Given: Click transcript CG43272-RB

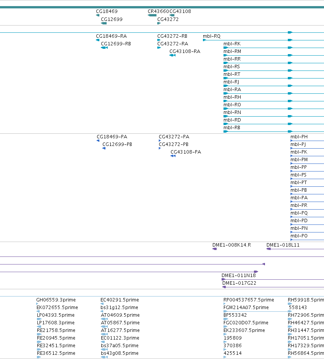Looking at the screenshot, I should click(x=172, y=36).
